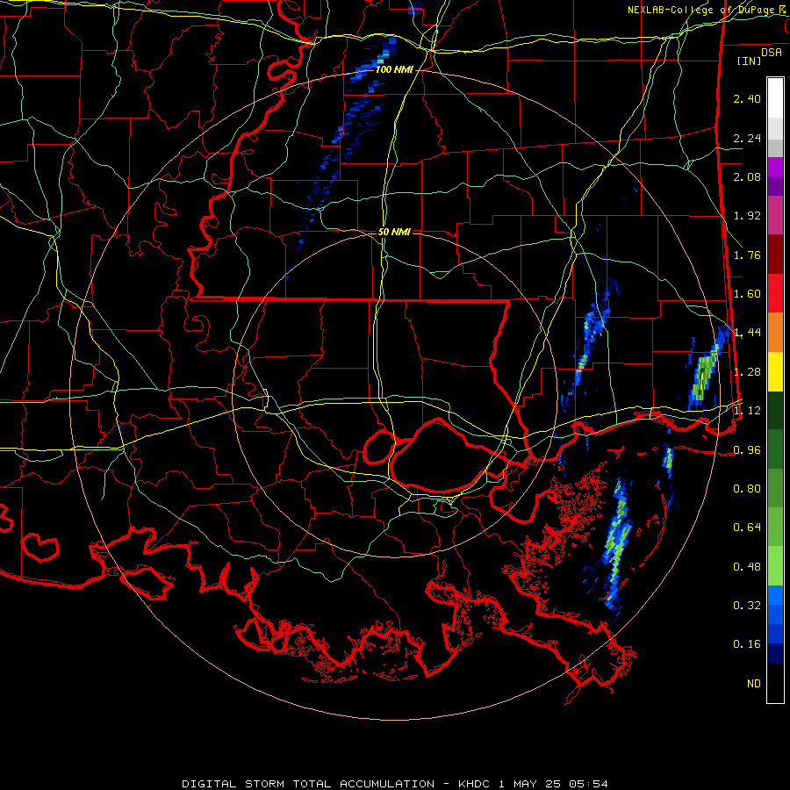This screenshot has width=790, height=790.
Task: Pick the bright green swatch beside 0.48
Action: click(775, 566)
